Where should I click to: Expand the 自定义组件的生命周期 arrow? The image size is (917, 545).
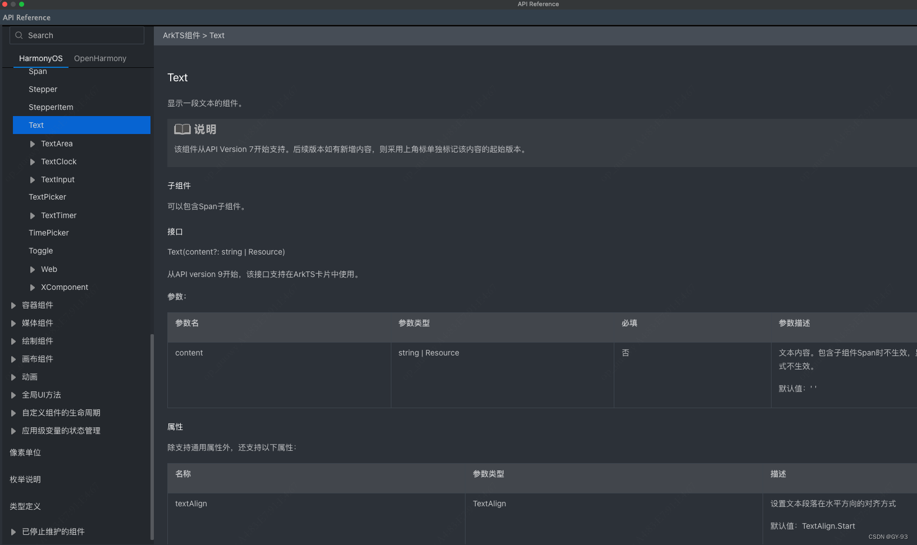pyautogui.click(x=13, y=413)
